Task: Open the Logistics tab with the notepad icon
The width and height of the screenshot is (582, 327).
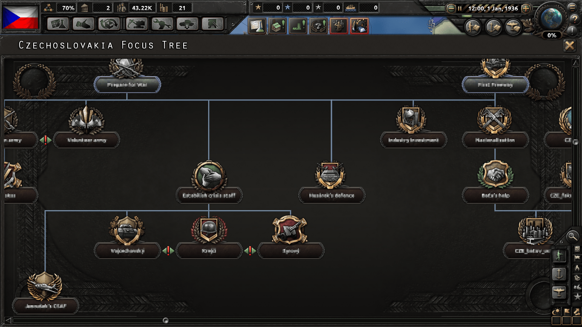Action: point(213,24)
